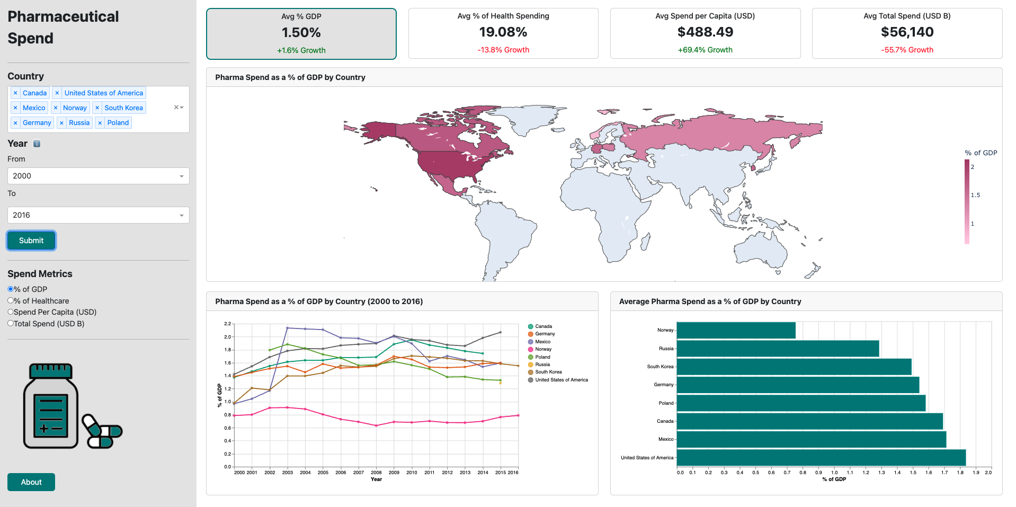Screen dimensions: 1016x507
Task: Toggle Canada legend marker in line chart
Action: coord(530,326)
